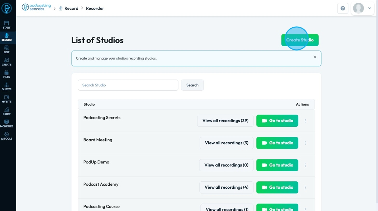Focus the Search Studio input field
Viewport: 378px width, 211px height.
tap(128, 85)
